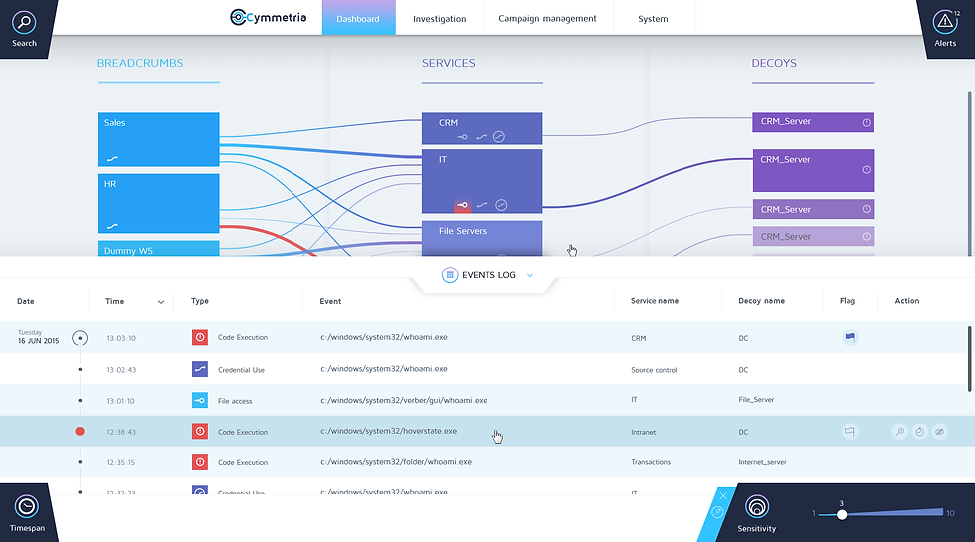Click the circled gauge icon in IT service
This screenshot has height=542, width=975.
[x=501, y=205]
